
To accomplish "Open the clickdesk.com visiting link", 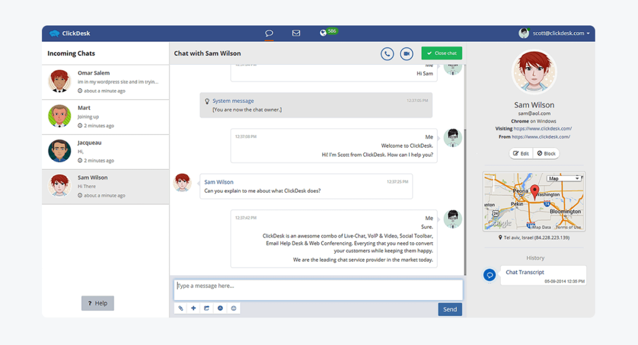I will [x=543, y=128].
